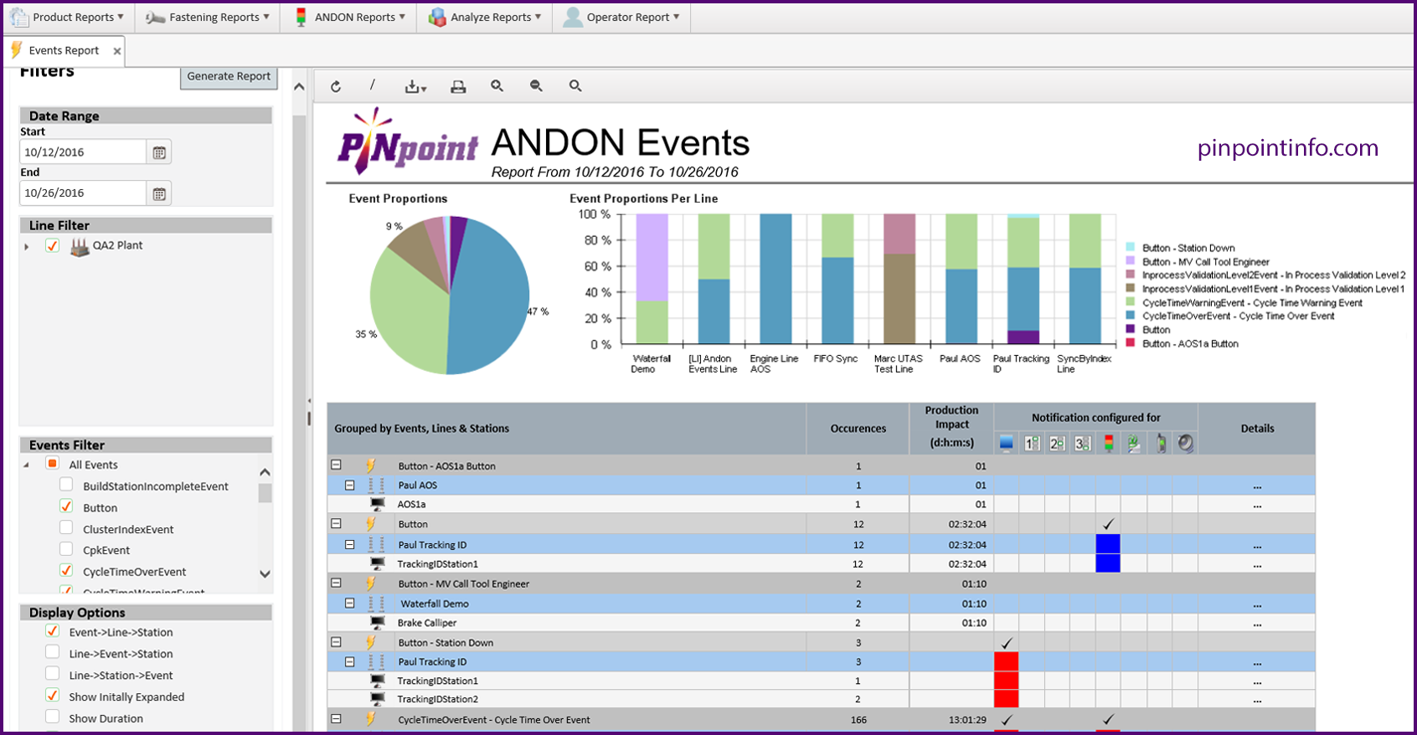Click the station icon beside Brake Calliper

(378, 623)
